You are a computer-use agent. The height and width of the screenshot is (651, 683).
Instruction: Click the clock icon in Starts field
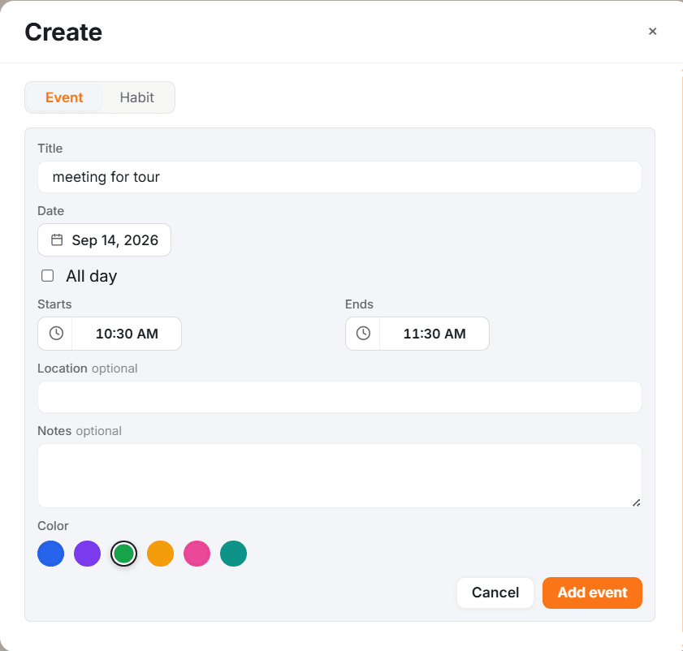[56, 334]
